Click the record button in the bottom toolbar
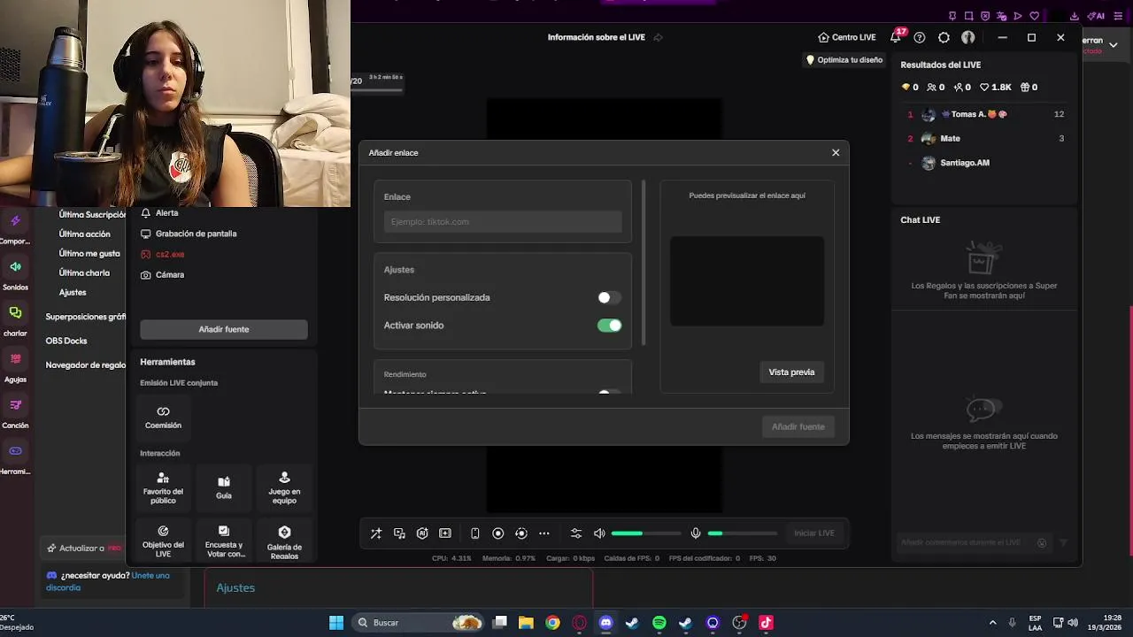1133x637 pixels. tap(498, 533)
